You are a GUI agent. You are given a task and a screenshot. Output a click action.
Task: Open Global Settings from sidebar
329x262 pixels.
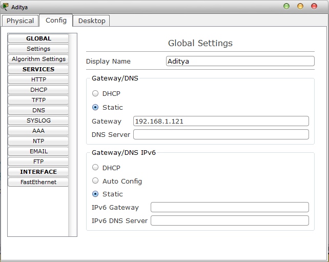point(38,49)
